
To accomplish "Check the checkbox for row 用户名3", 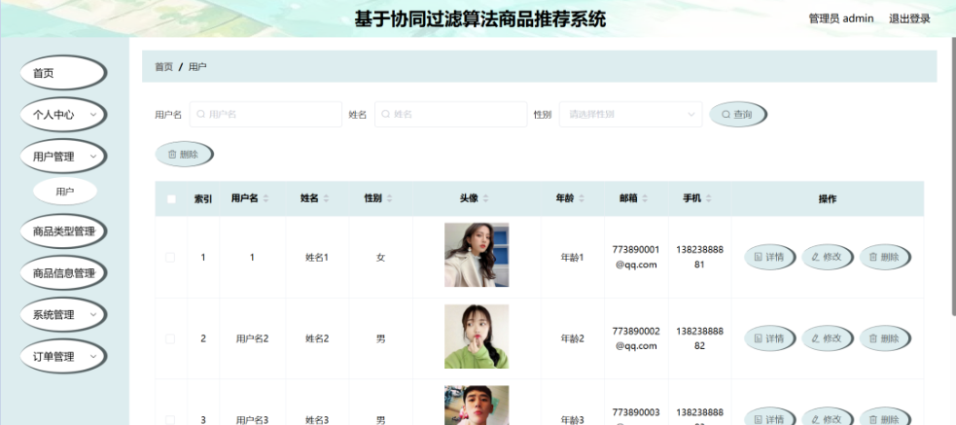I will pos(170,419).
